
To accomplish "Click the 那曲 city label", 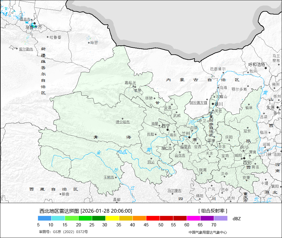I will coord(65,194).
